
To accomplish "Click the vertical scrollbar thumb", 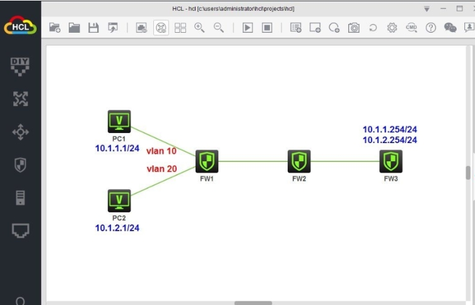I will pyautogui.click(x=468, y=173).
